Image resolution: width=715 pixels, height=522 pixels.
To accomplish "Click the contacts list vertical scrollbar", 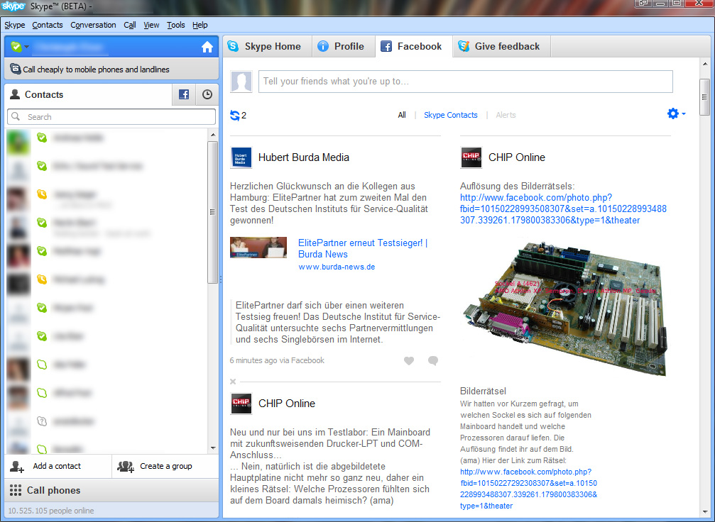I will pos(212,213).
